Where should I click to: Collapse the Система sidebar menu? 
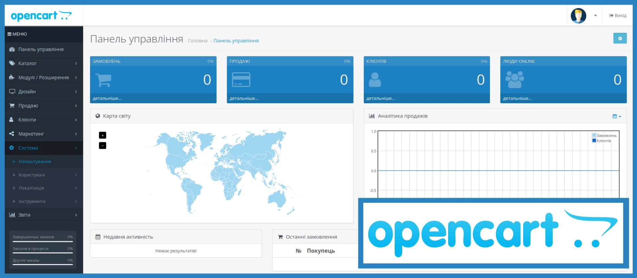click(x=44, y=148)
